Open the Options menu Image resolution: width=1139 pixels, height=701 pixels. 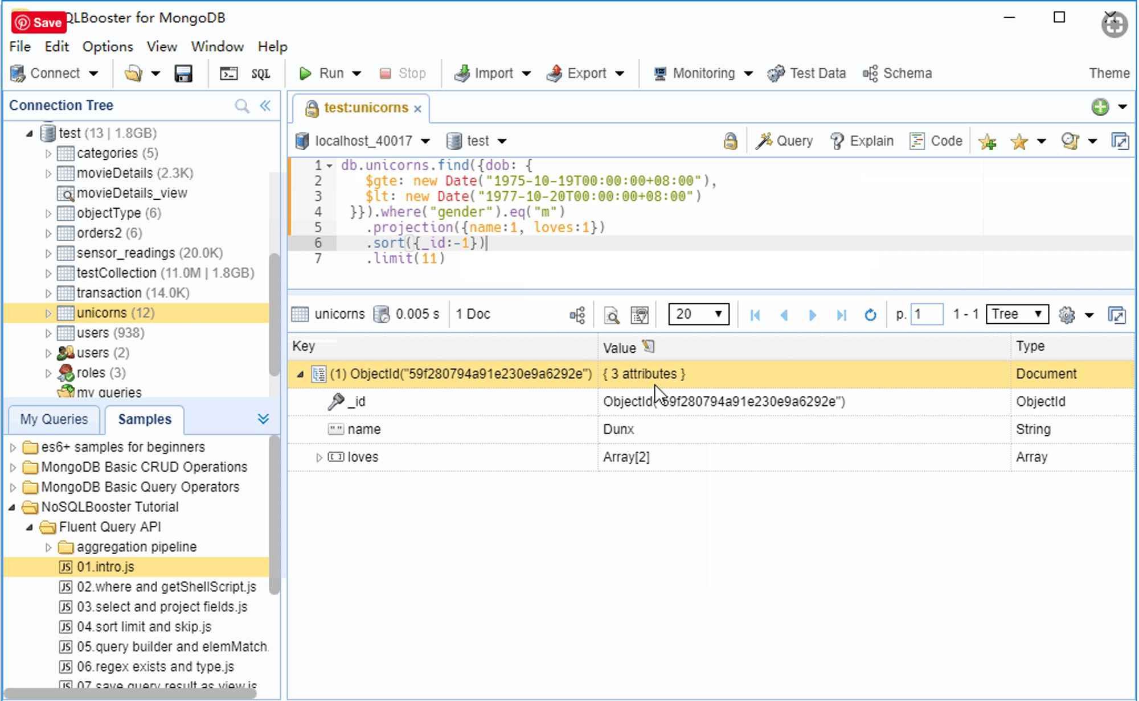click(108, 47)
